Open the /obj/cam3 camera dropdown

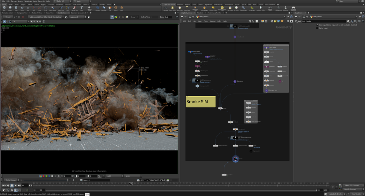coord(78,17)
